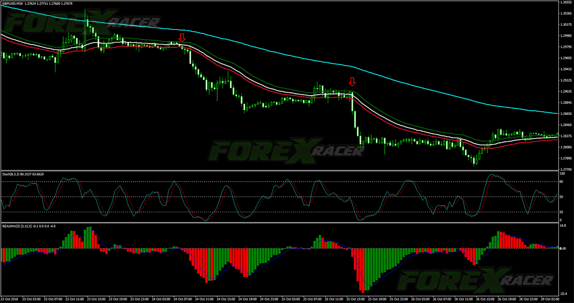Click the 1.28655 price axis label

click(x=566, y=114)
